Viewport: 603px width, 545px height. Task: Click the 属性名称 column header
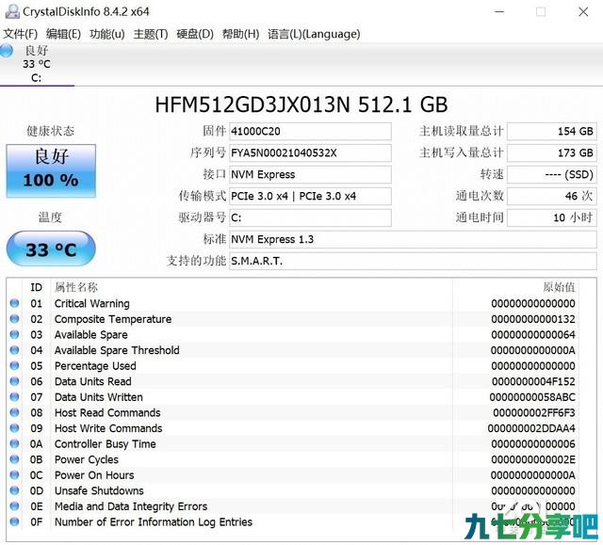(76, 287)
